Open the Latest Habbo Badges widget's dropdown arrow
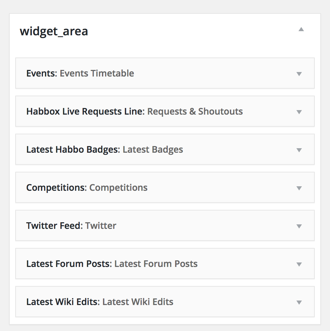The height and width of the screenshot is (331, 330). pyautogui.click(x=299, y=150)
